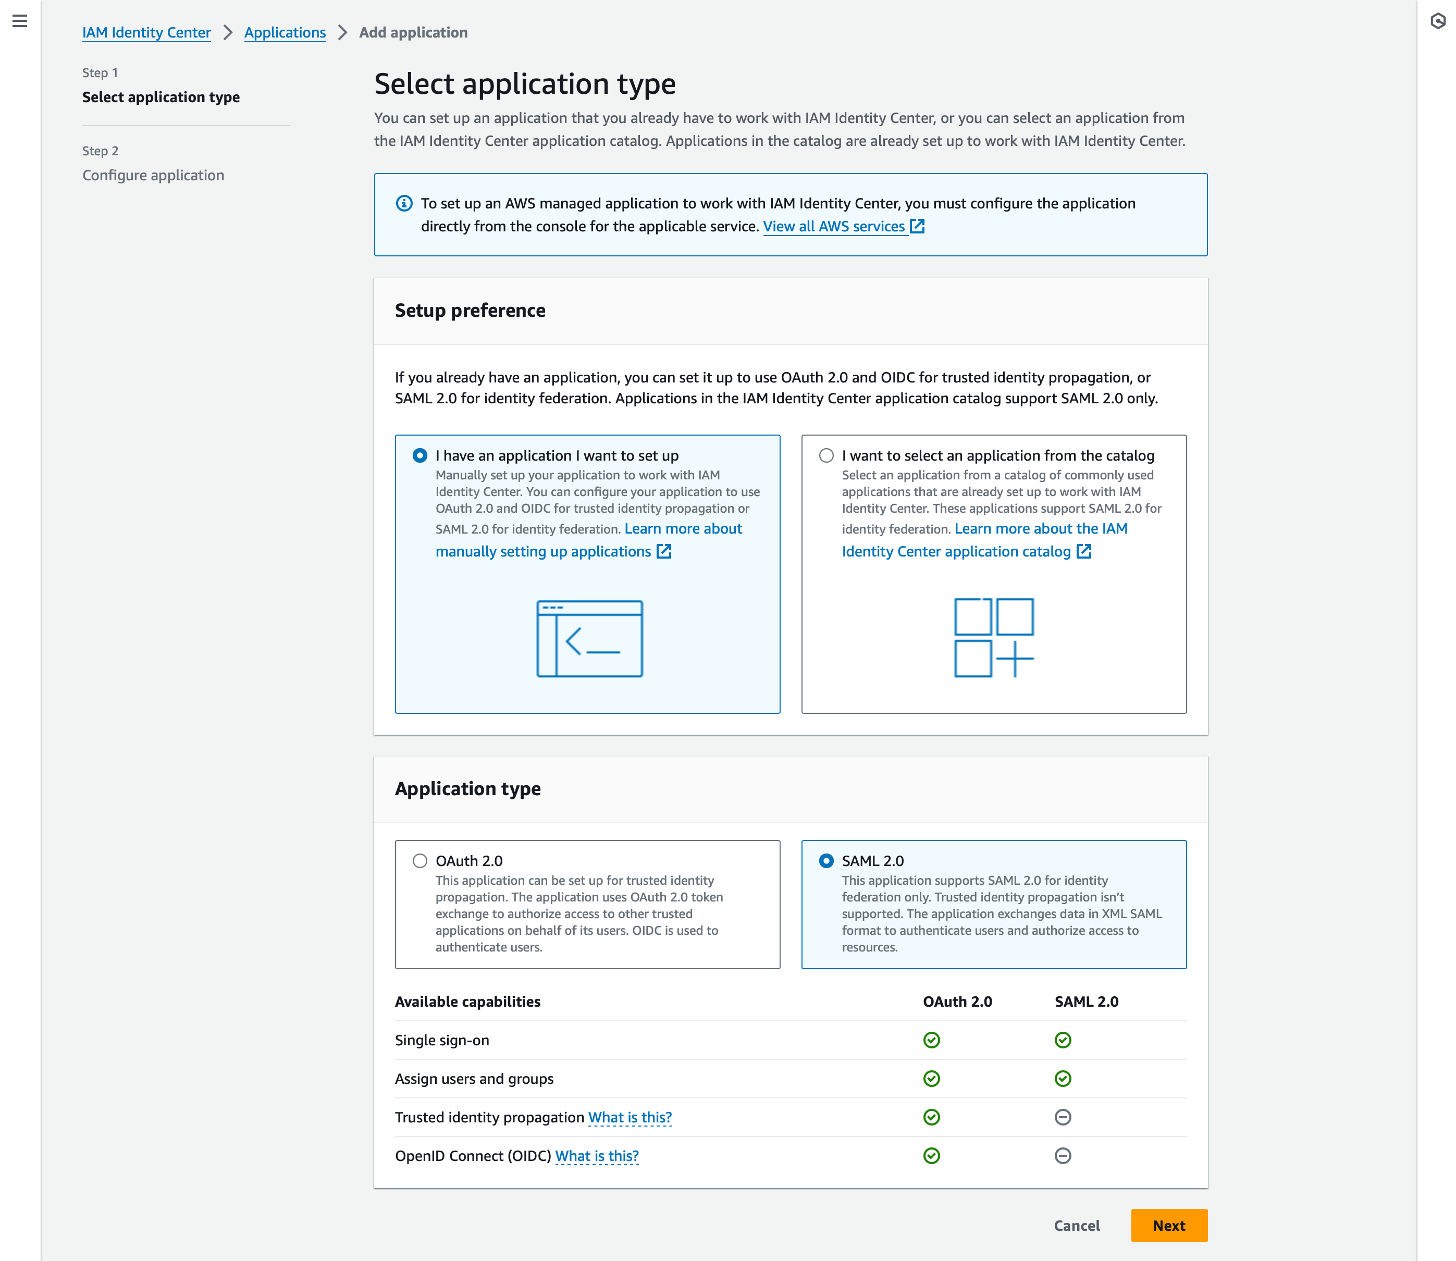Click the SAML 2.0 check icon for Assign users and groups
This screenshot has width=1456, height=1261.
[1063, 1079]
